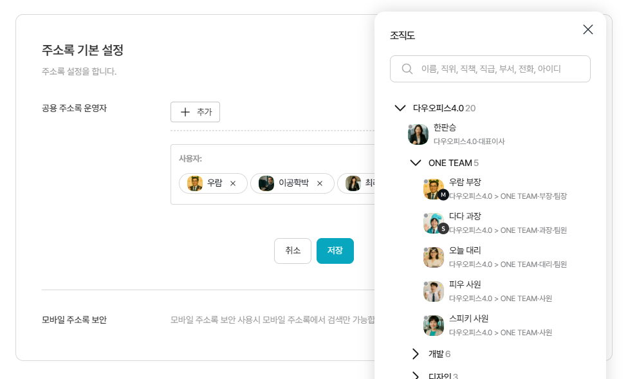Image resolution: width=628 pixels, height=379 pixels.
Task: Expand the 디자인 department
Action: [416, 376]
